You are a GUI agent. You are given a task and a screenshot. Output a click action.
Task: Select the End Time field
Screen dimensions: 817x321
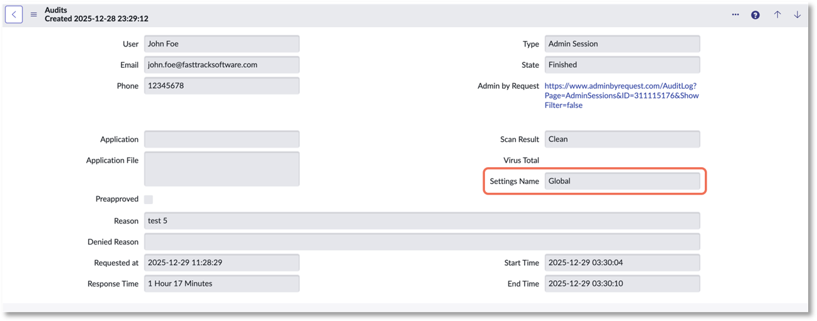pos(622,283)
